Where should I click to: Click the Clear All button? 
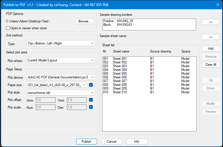[x=211, y=65]
